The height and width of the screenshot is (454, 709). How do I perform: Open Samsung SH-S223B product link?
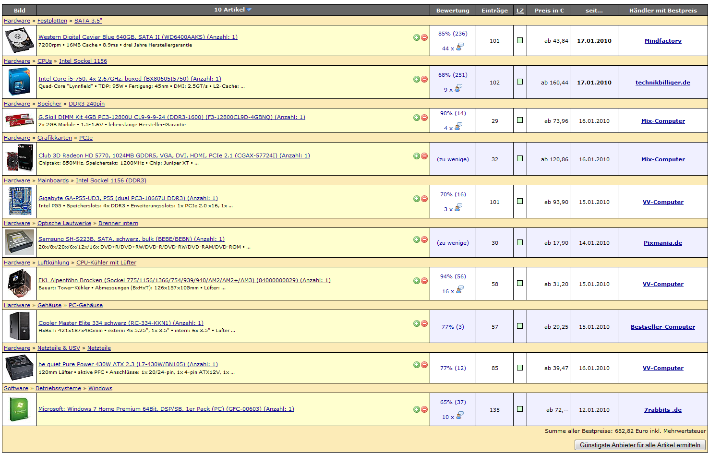click(x=132, y=239)
